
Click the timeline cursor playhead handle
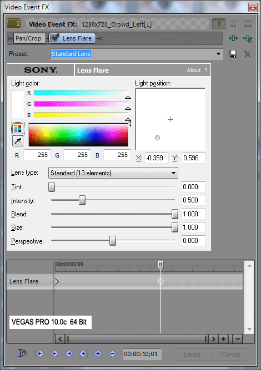(160, 265)
